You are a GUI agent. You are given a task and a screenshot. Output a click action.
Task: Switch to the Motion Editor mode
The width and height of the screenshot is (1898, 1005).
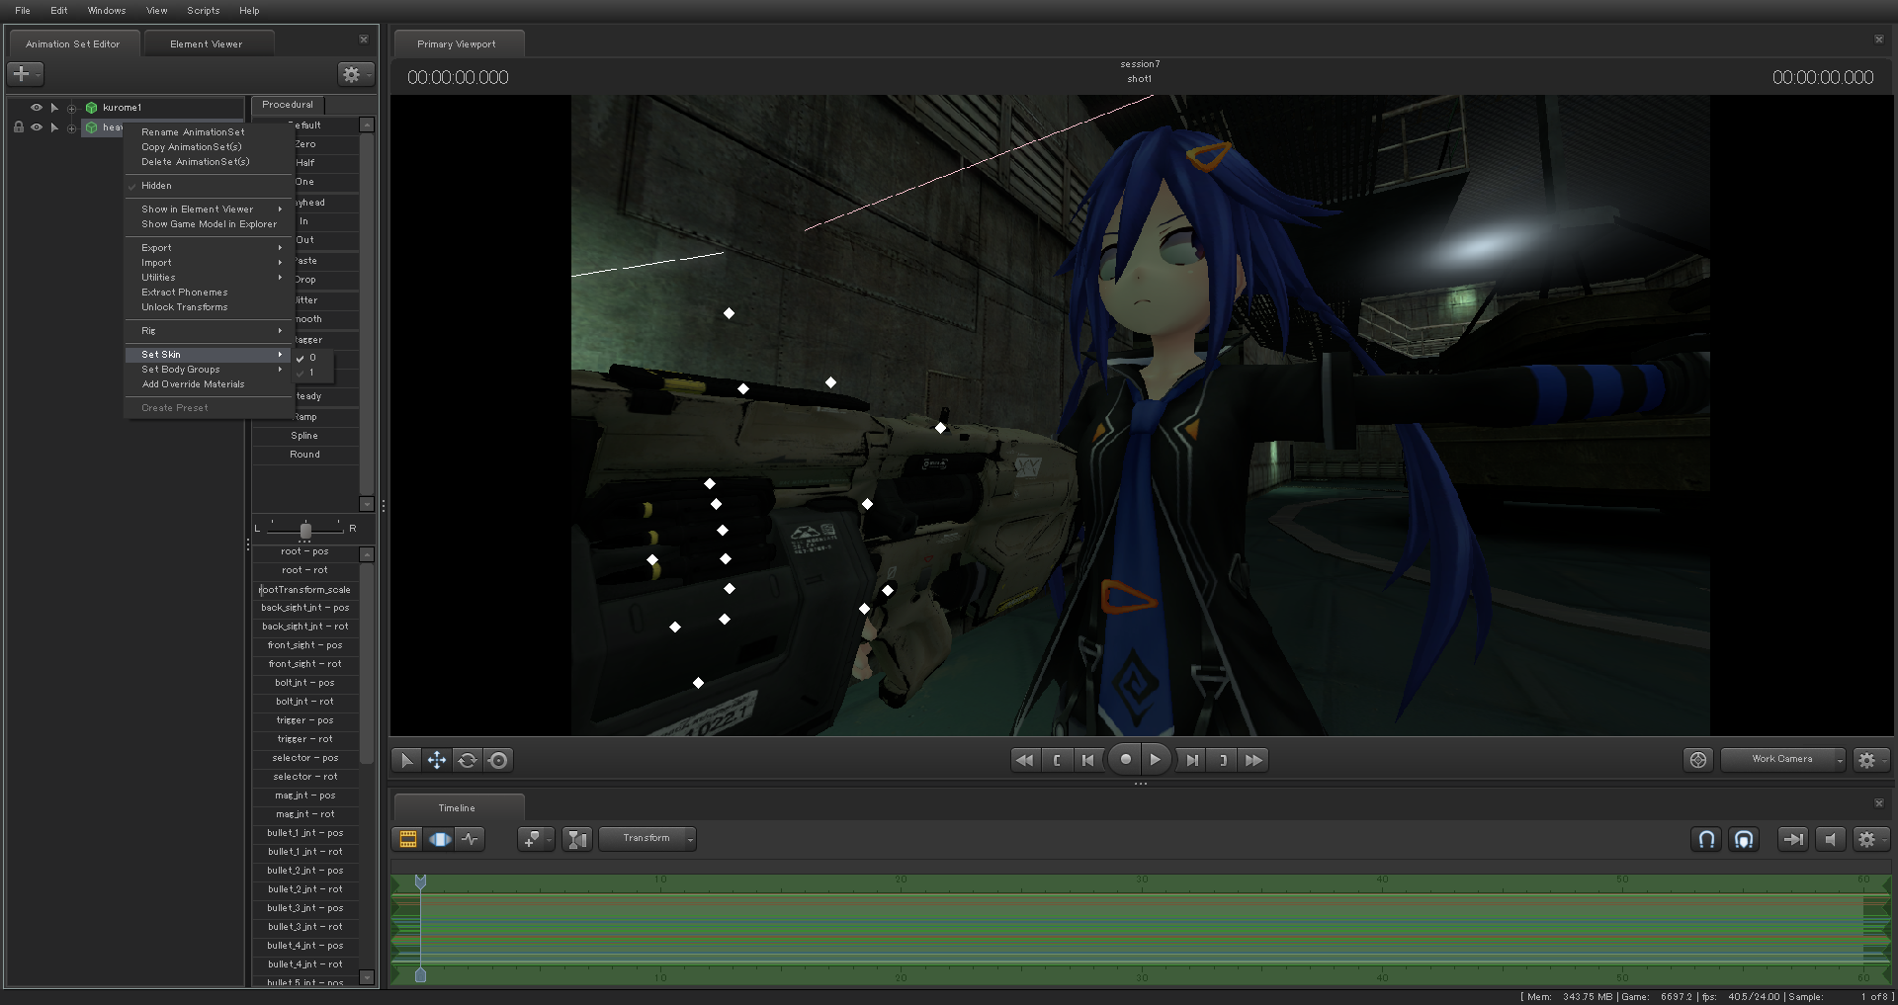pos(439,839)
